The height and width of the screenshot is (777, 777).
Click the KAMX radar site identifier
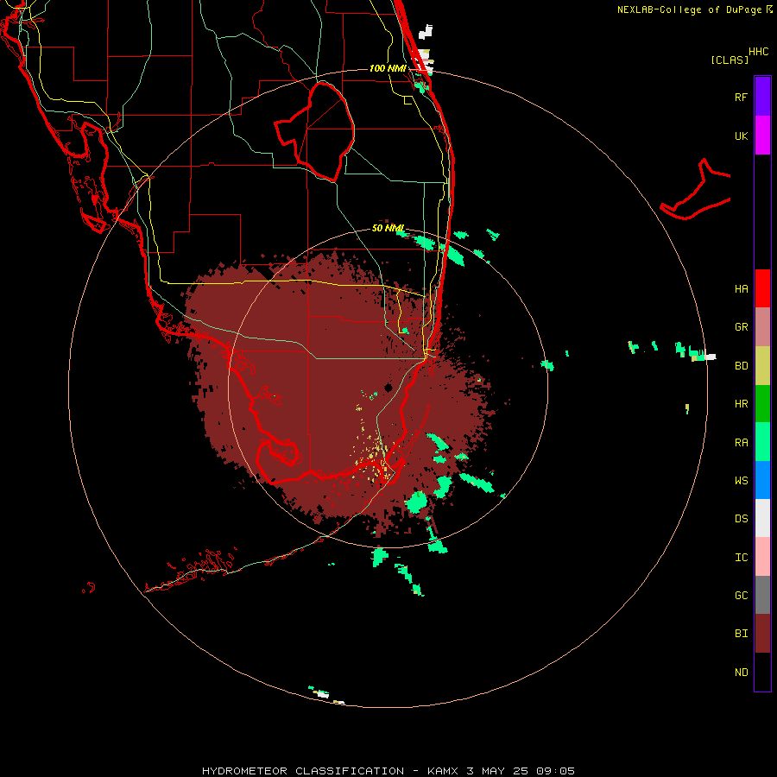(444, 771)
